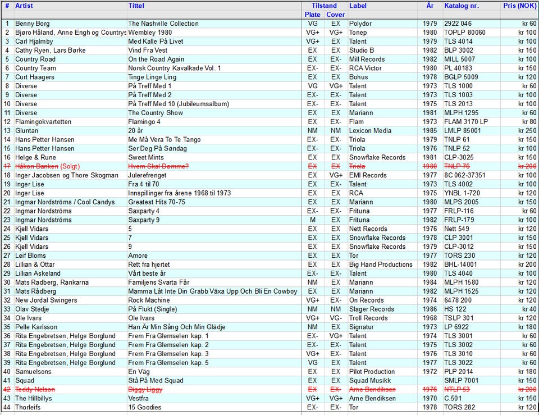Viewport: 539px width, 415px height.
Task: Click the Tittel column header
Action: pos(136,6)
